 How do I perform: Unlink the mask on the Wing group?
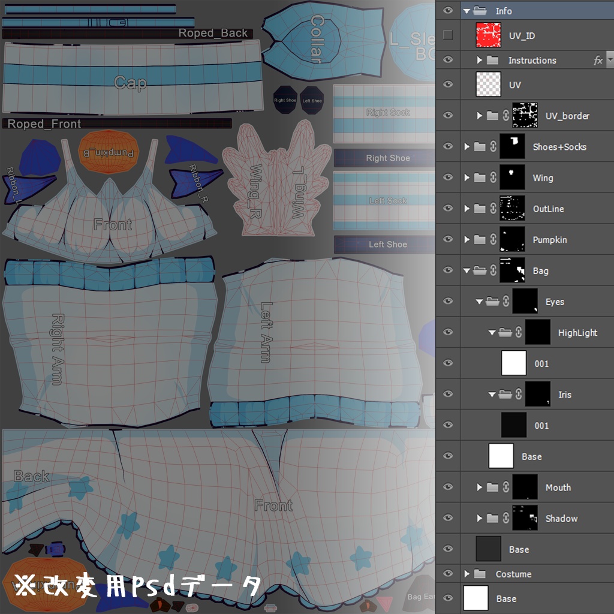click(x=493, y=177)
